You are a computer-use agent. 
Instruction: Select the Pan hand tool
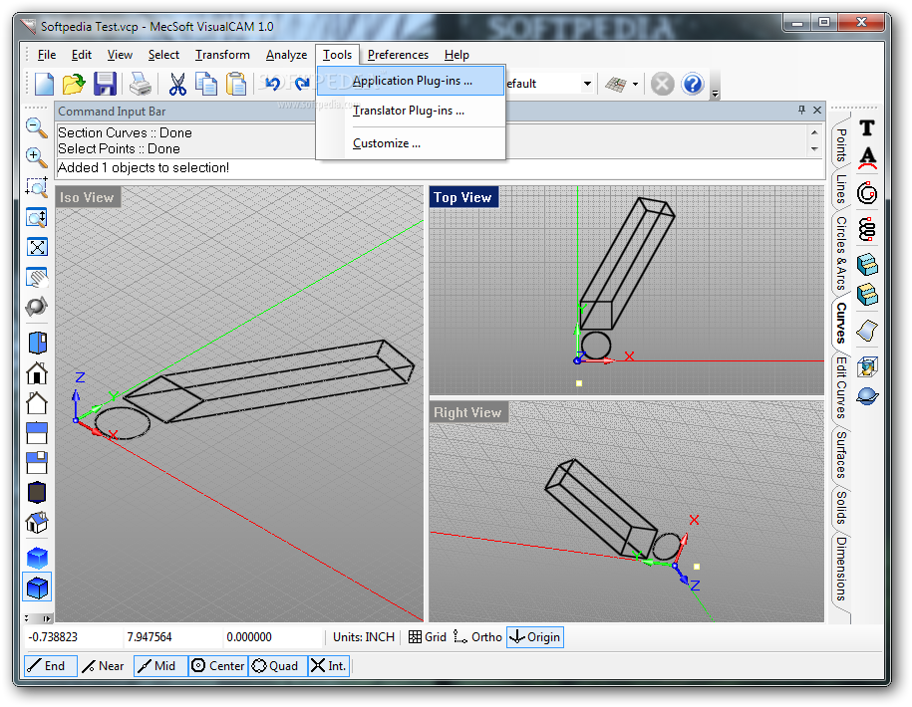click(37, 278)
